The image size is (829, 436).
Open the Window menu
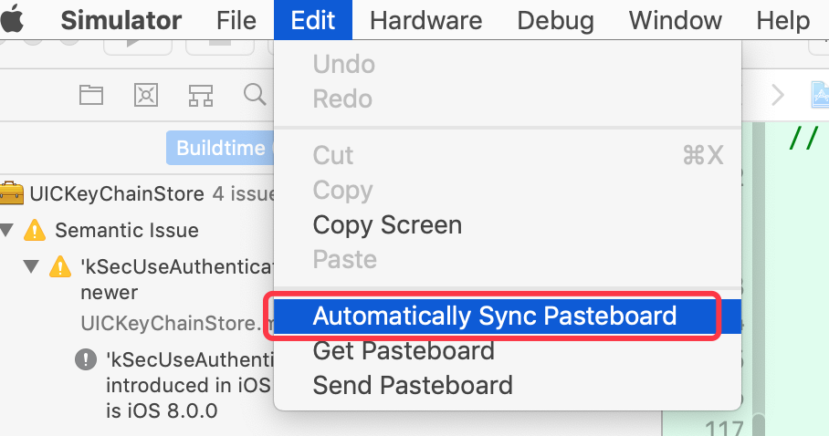coord(676,20)
